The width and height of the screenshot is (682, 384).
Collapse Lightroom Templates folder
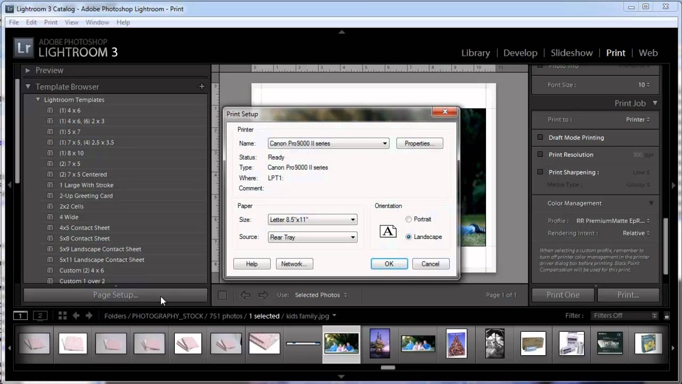(x=38, y=100)
